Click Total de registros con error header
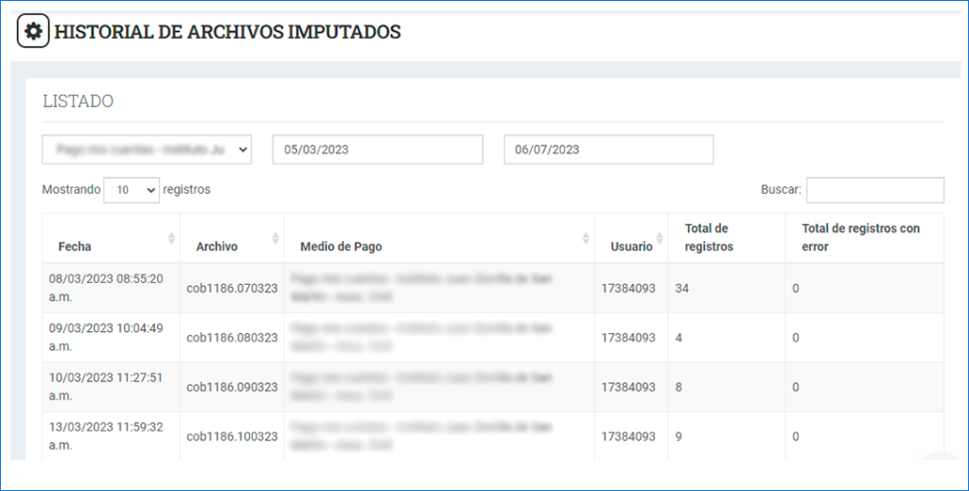The image size is (969, 491). [860, 237]
